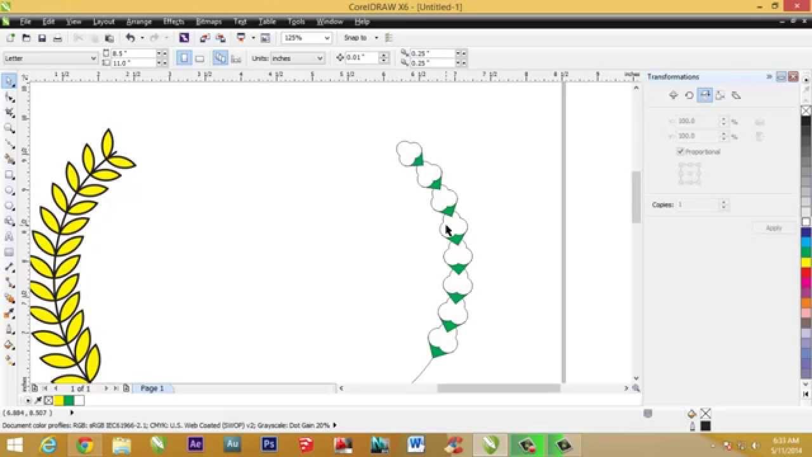Viewport: 812px width, 457px height.
Task: Expand the Transformations docker flyout arrows
Action: coord(769,77)
